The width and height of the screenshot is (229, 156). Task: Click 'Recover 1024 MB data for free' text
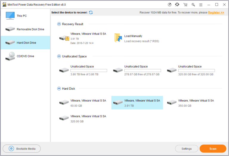[158, 13]
